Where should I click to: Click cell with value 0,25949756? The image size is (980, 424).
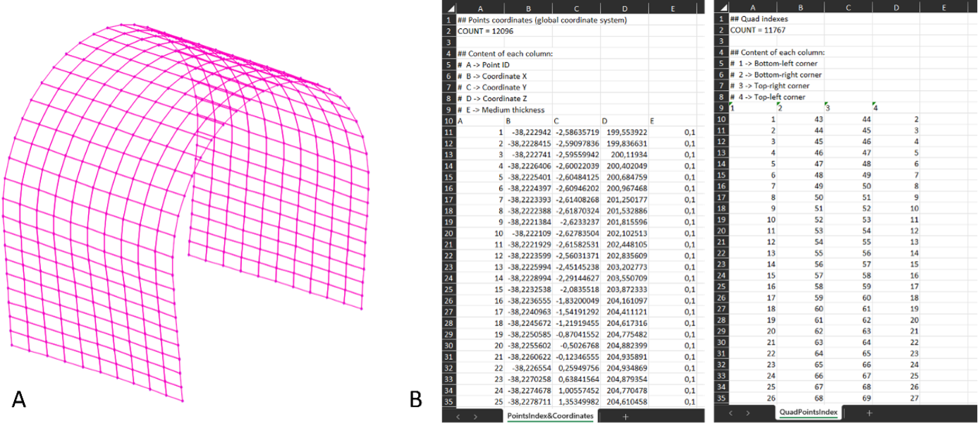576,368
